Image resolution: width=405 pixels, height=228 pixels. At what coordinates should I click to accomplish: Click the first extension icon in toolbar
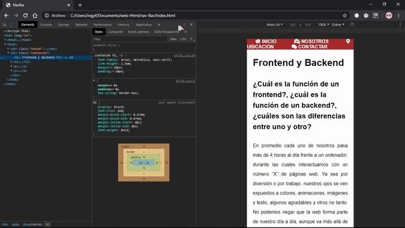coord(357,15)
